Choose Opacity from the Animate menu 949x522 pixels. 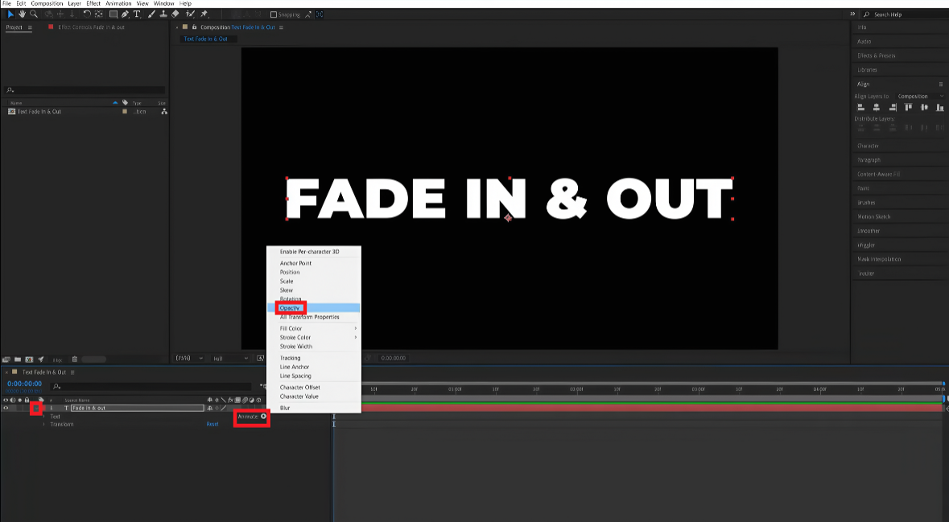point(314,308)
